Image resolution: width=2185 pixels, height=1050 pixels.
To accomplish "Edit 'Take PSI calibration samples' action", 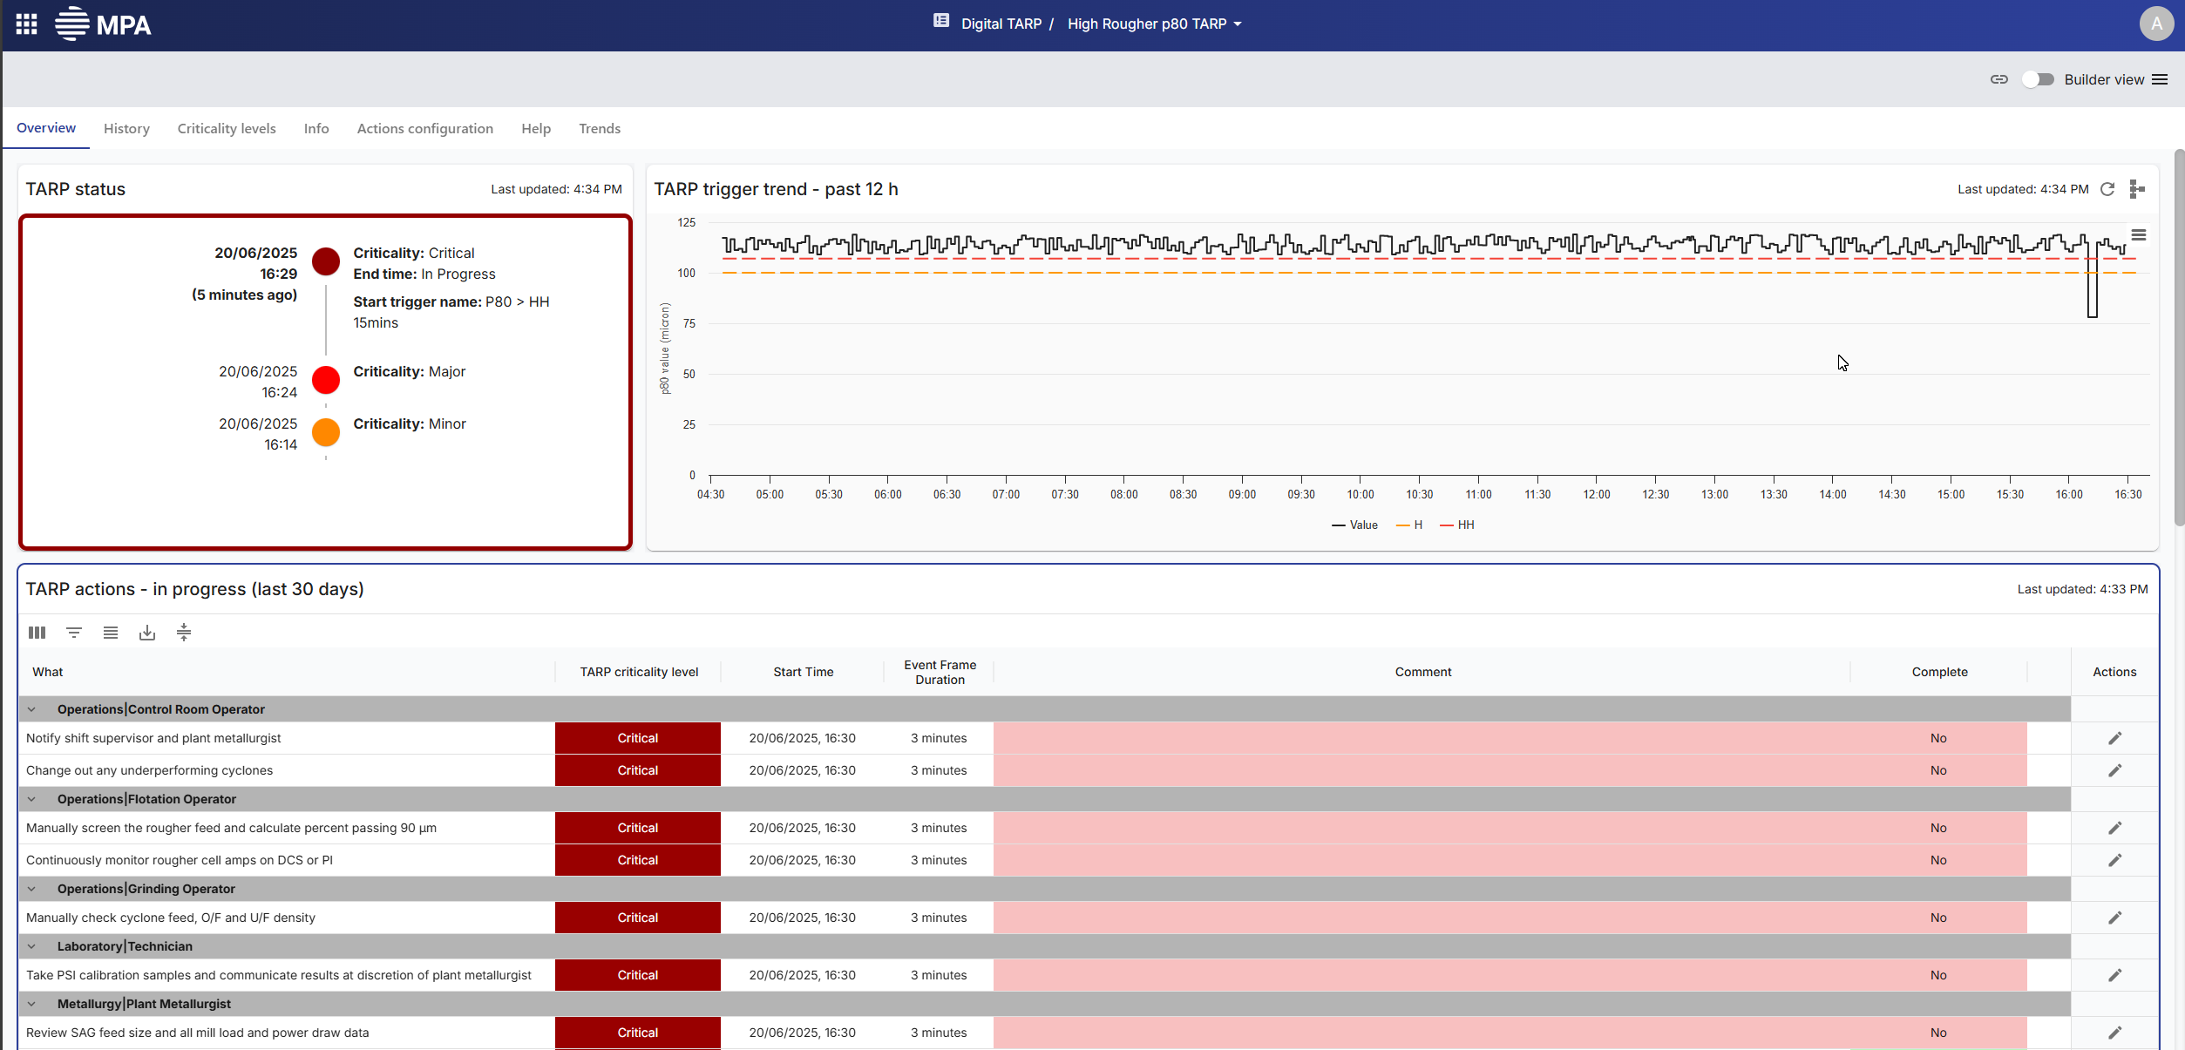I will [x=2114, y=975].
